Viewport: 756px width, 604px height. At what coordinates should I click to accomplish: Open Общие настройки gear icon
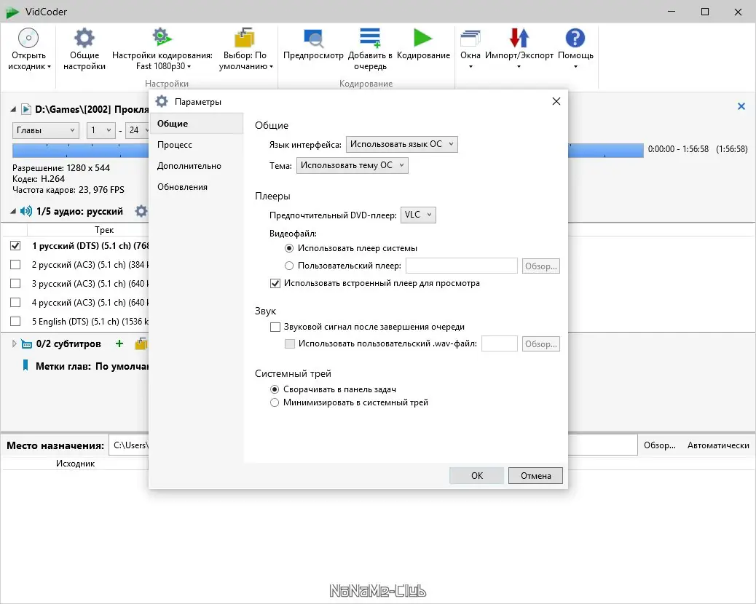(84, 38)
